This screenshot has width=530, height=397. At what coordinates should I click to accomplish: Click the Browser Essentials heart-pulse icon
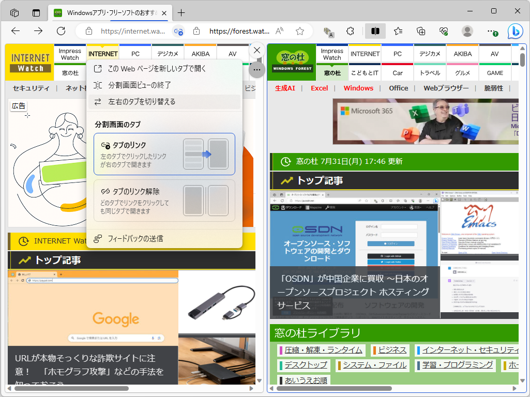[x=443, y=32]
